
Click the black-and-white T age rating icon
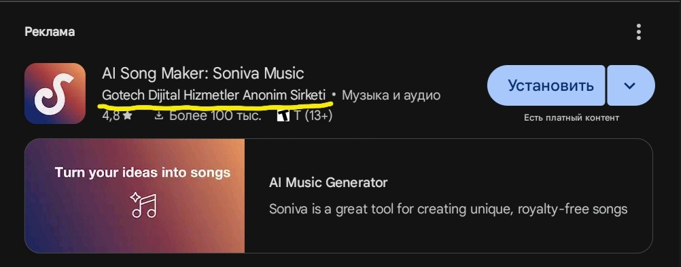[x=283, y=116]
